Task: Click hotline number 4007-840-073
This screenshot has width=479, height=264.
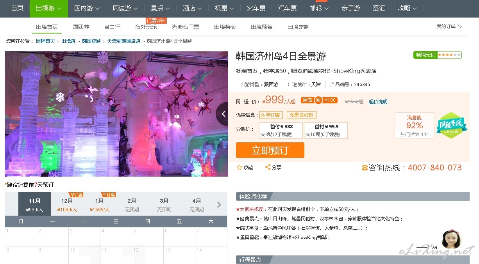Action: coord(434,168)
